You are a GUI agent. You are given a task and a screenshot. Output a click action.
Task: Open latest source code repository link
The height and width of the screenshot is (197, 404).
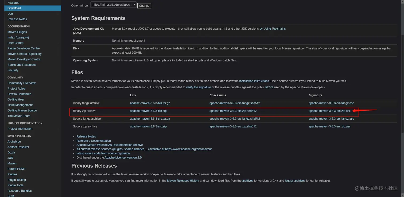[x=103, y=153]
